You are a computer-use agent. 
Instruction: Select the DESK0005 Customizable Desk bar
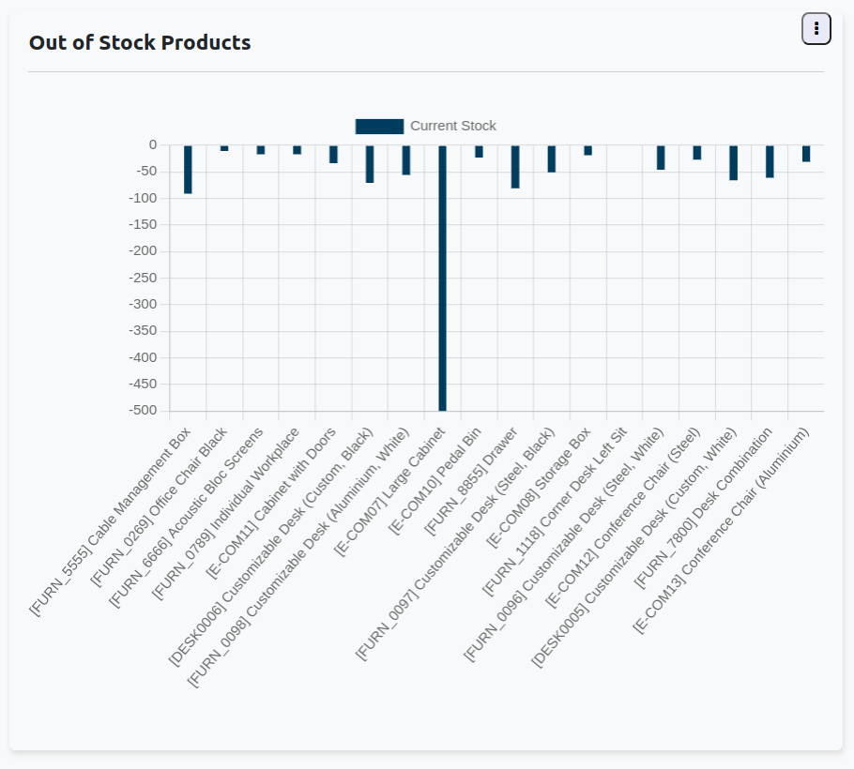[x=733, y=163]
